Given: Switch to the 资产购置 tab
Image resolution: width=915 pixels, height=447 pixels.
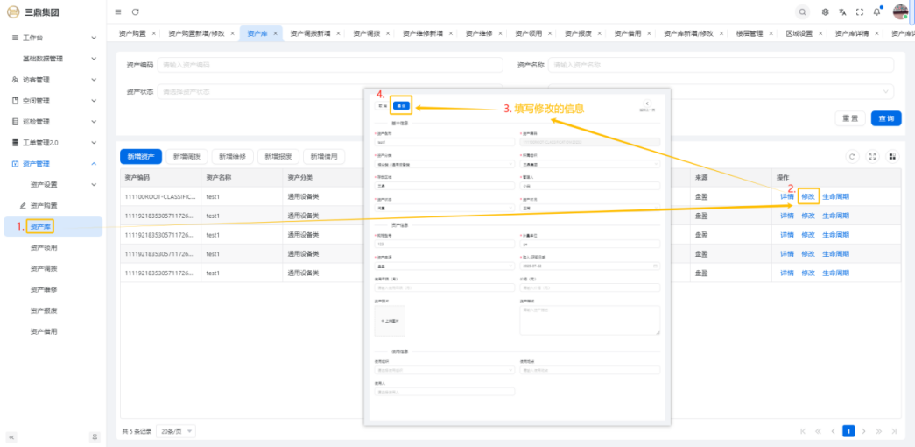Looking at the screenshot, I should click(x=133, y=33).
